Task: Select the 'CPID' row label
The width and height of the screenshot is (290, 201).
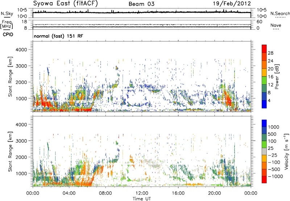Action: point(8,34)
